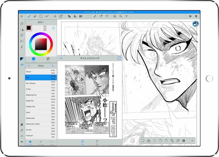This screenshot has width=219, height=157.
Task: Open the Layers panel icon
Action: pos(196,16)
